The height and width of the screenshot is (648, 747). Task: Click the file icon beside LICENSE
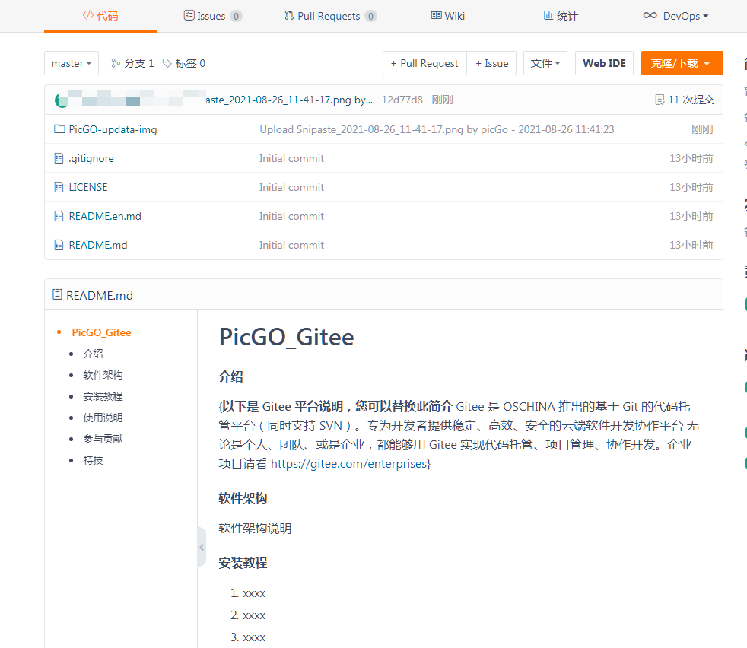click(x=59, y=187)
